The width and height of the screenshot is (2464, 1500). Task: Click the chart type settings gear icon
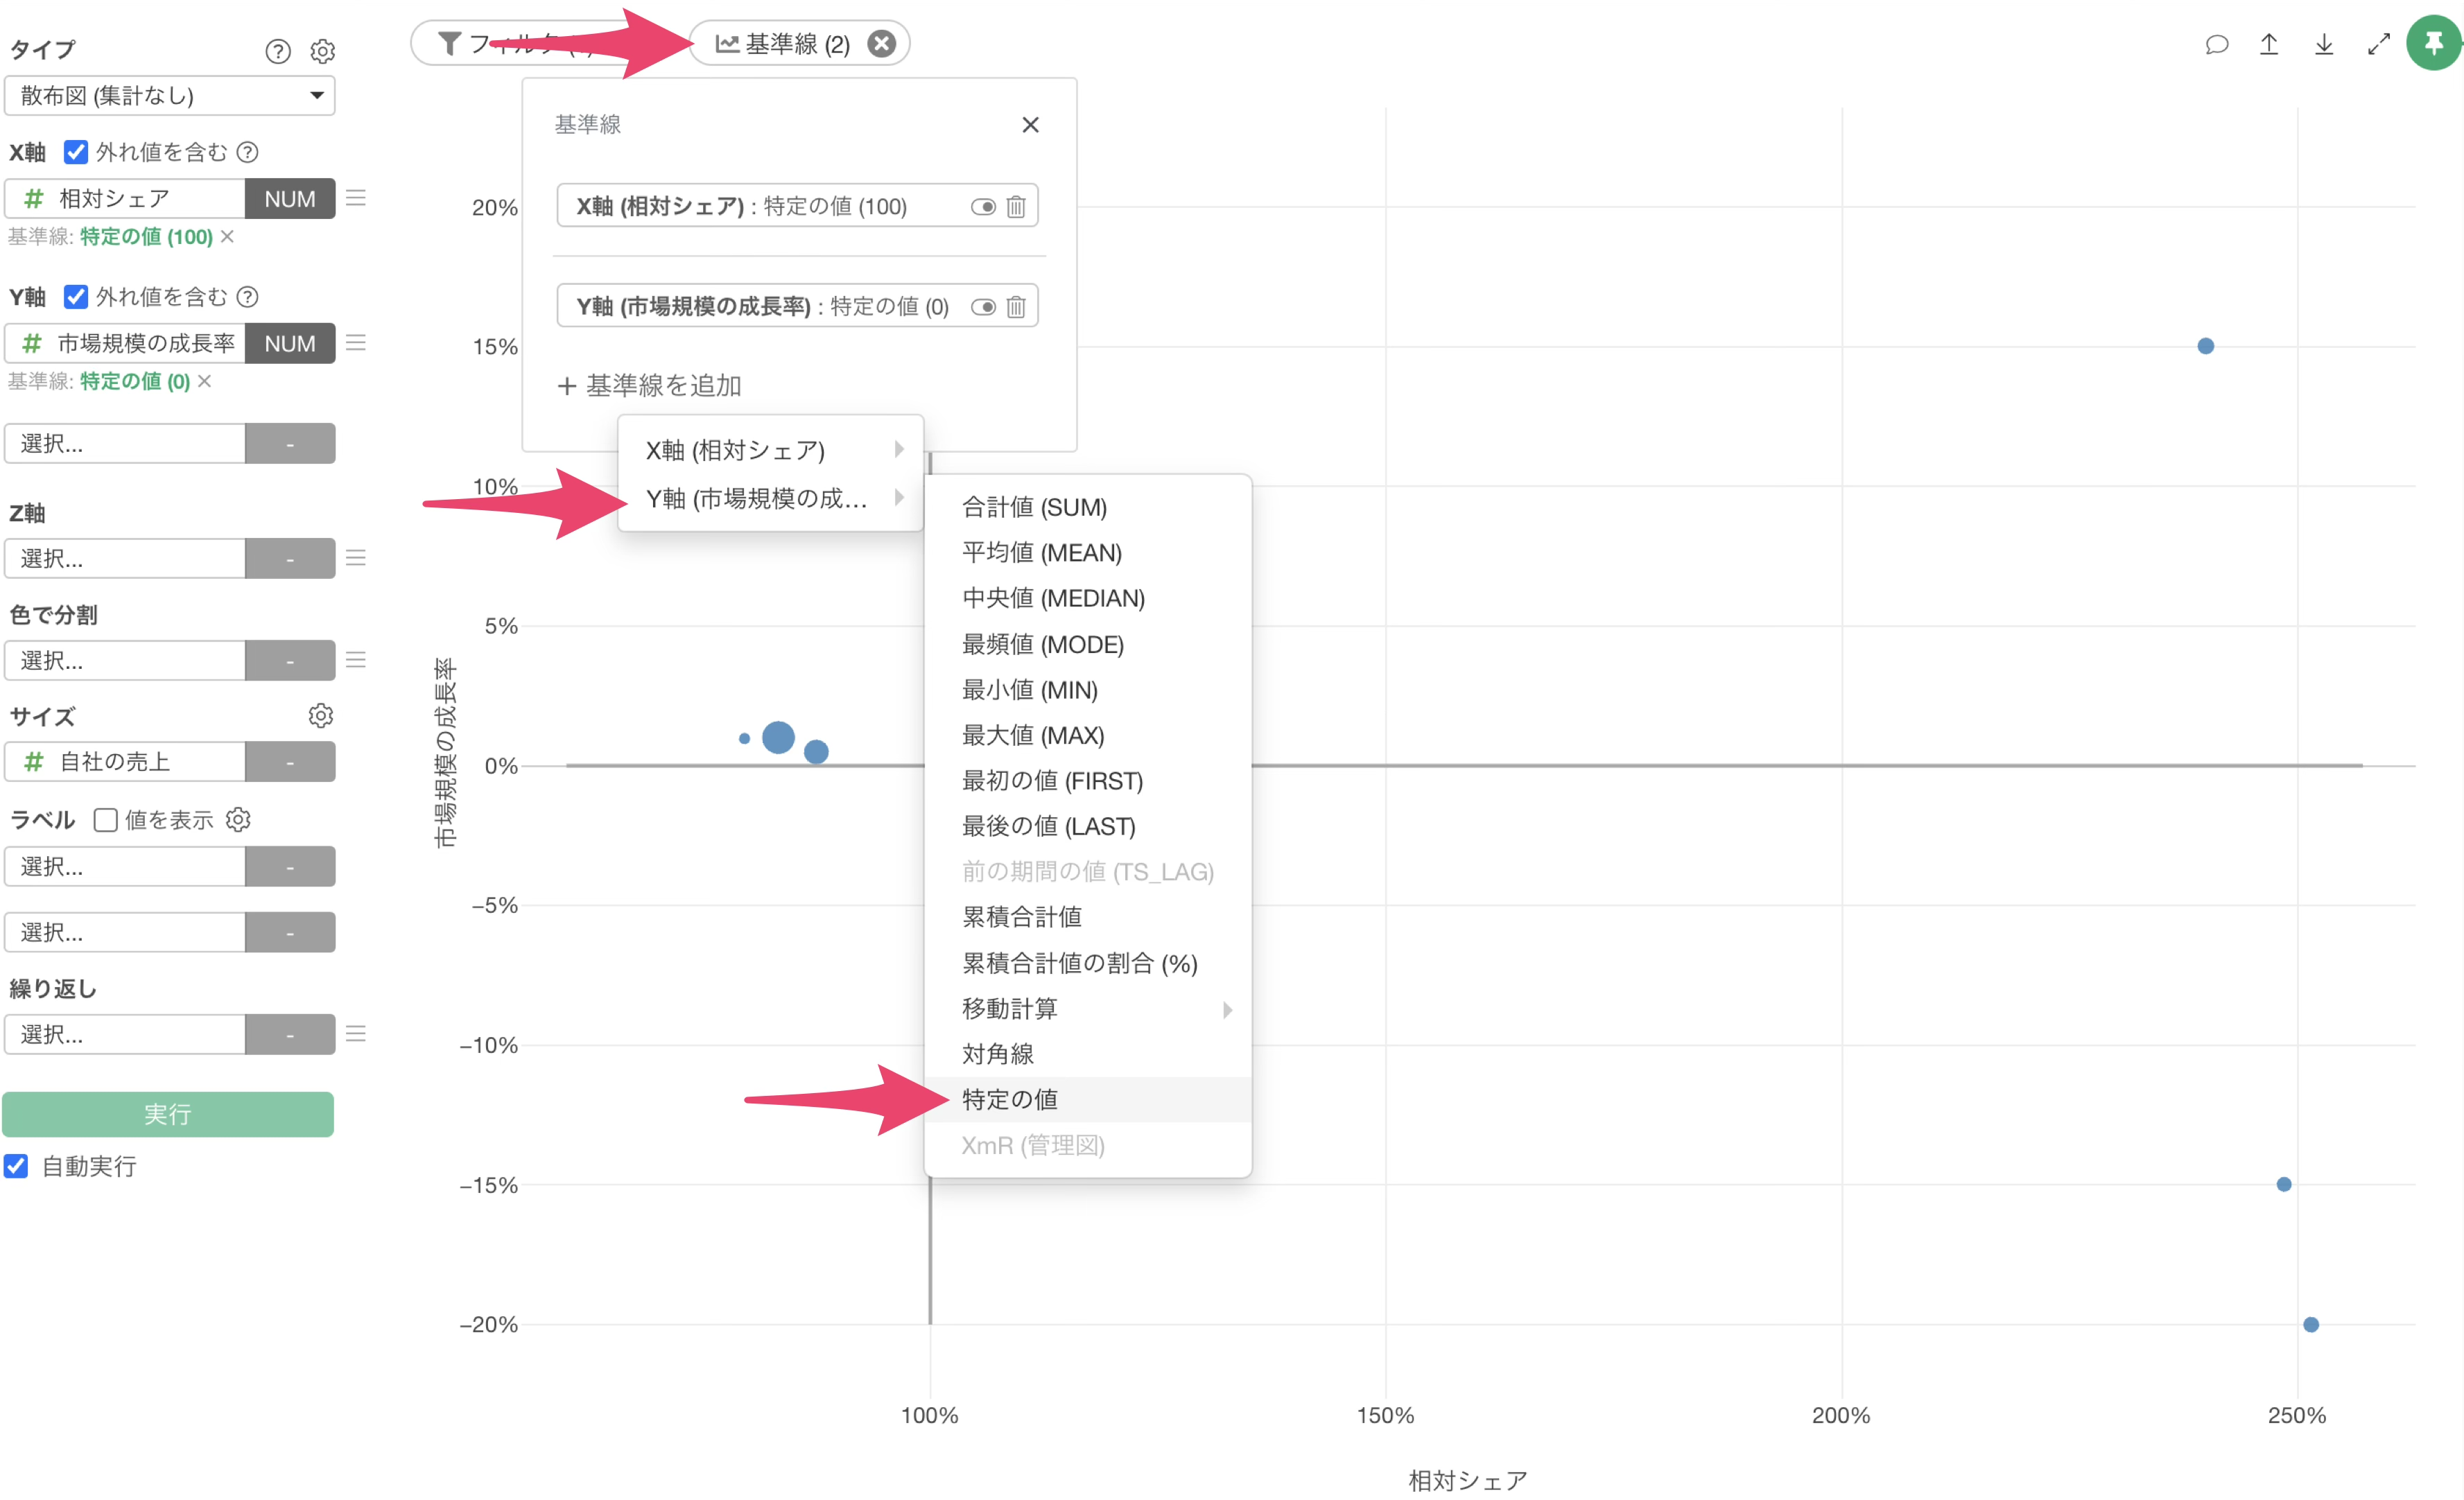(322, 51)
